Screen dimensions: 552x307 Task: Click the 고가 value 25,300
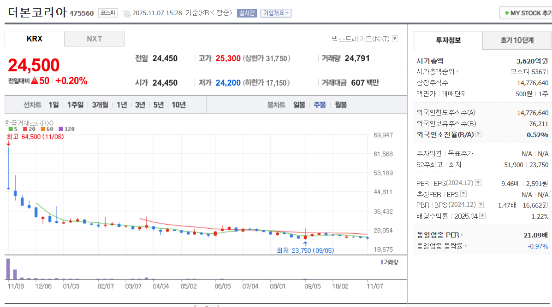228,58
